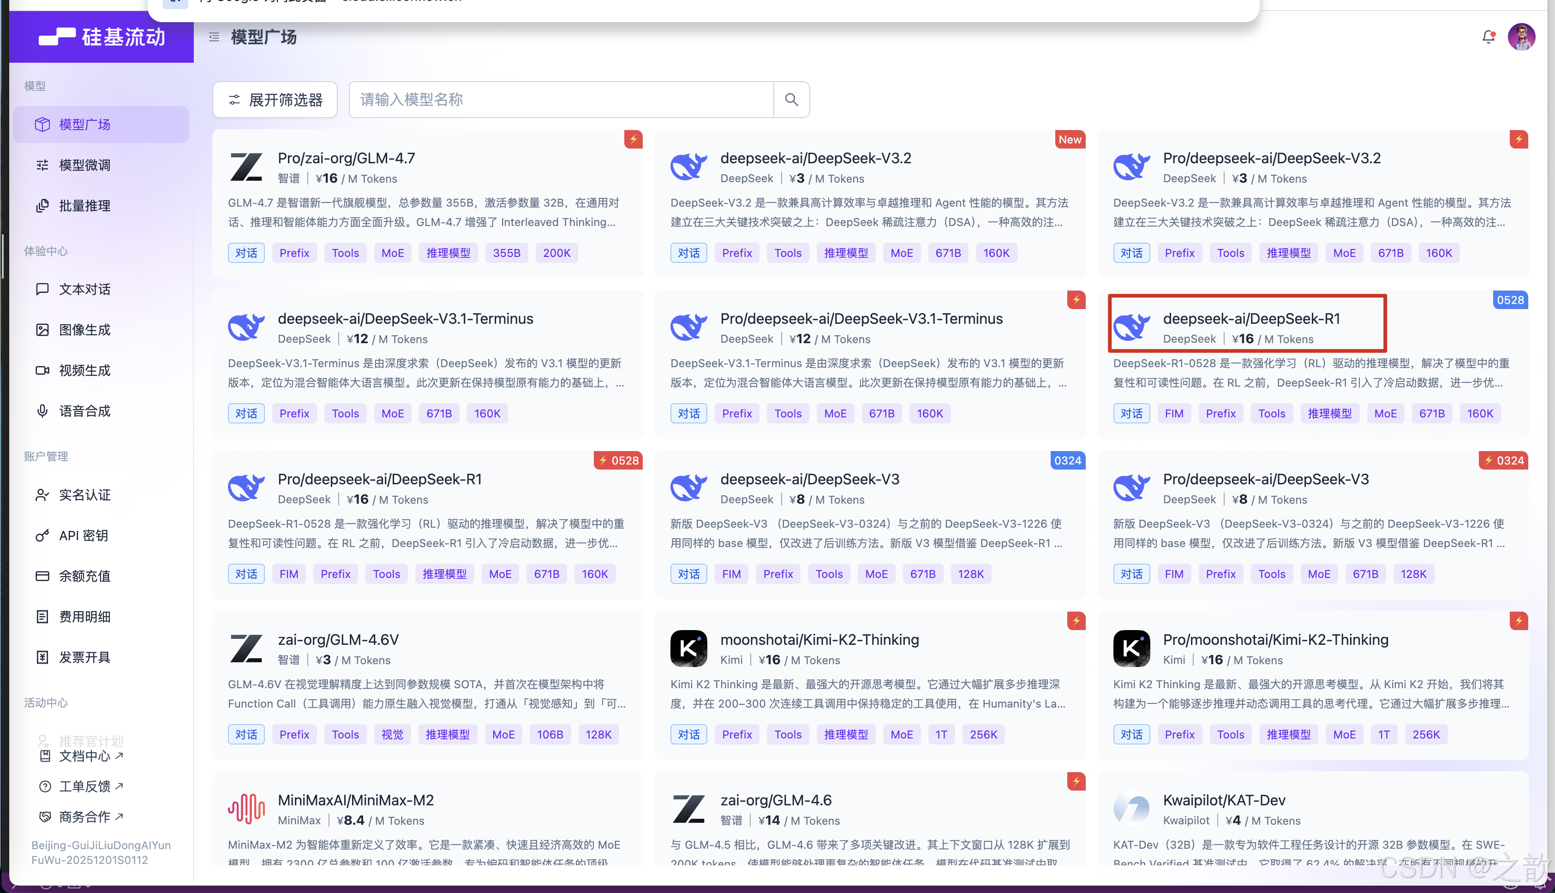1555x893 pixels.
Task: Open the deepseek-ai/DeepSeek-R1 model card
Action: pyautogui.click(x=1251, y=319)
